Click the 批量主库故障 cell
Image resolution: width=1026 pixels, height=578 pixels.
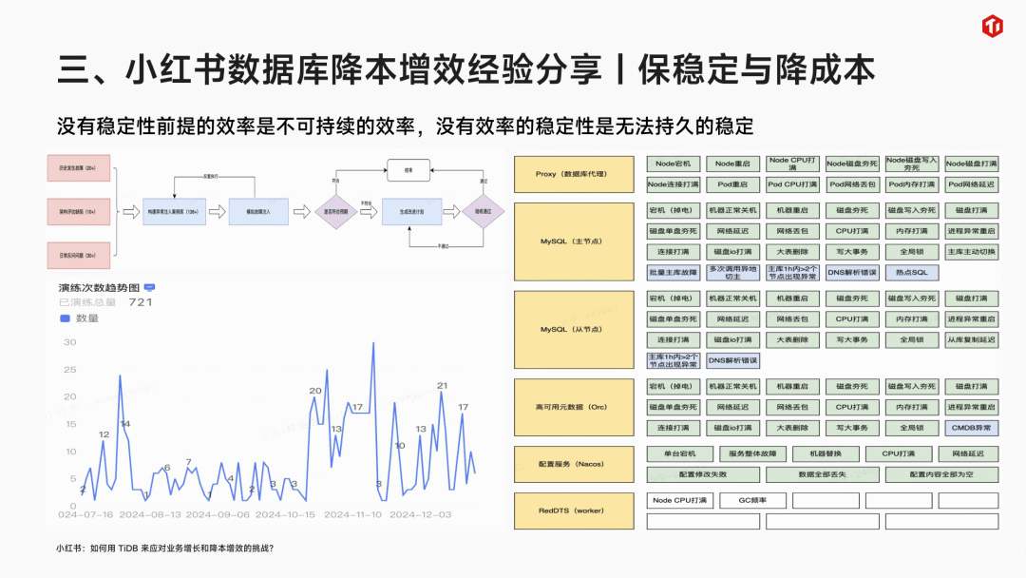[x=674, y=272]
